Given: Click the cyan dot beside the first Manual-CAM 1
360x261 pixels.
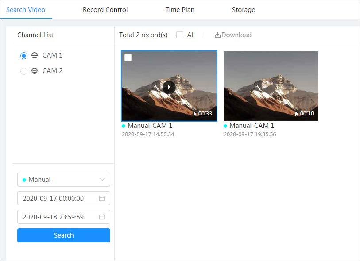Looking at the screenshot, I should [124, 126].
